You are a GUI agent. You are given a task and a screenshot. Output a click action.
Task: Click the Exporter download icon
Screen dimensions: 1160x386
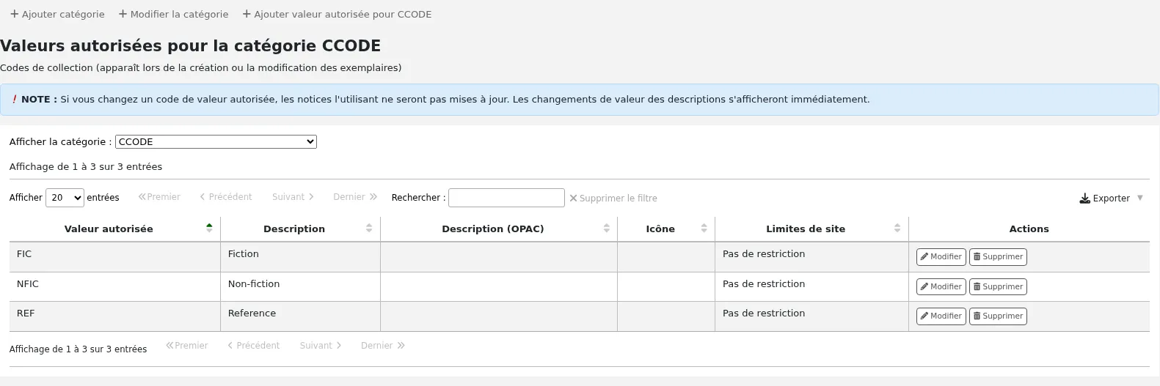coord(1084,198)
